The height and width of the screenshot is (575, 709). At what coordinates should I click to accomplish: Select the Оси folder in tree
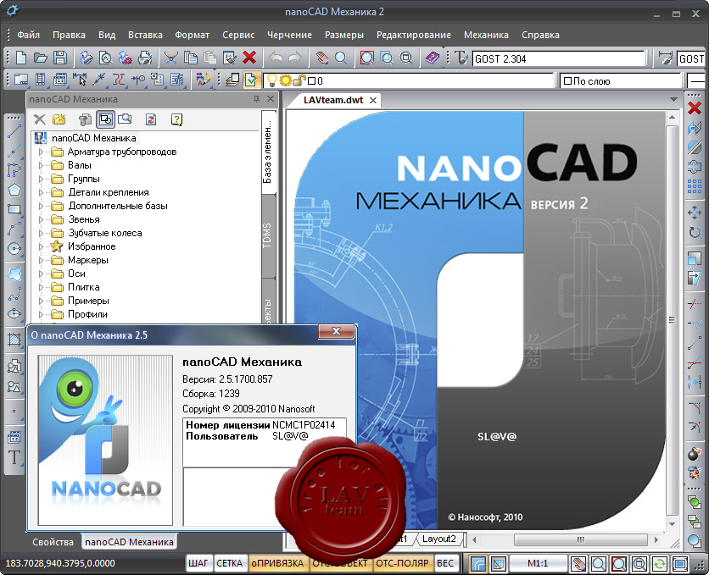tap(76, 274)
